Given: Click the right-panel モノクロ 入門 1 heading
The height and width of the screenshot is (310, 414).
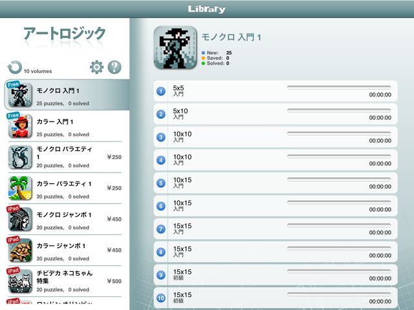Looking at the screenshot, I should tap(232, 37).
